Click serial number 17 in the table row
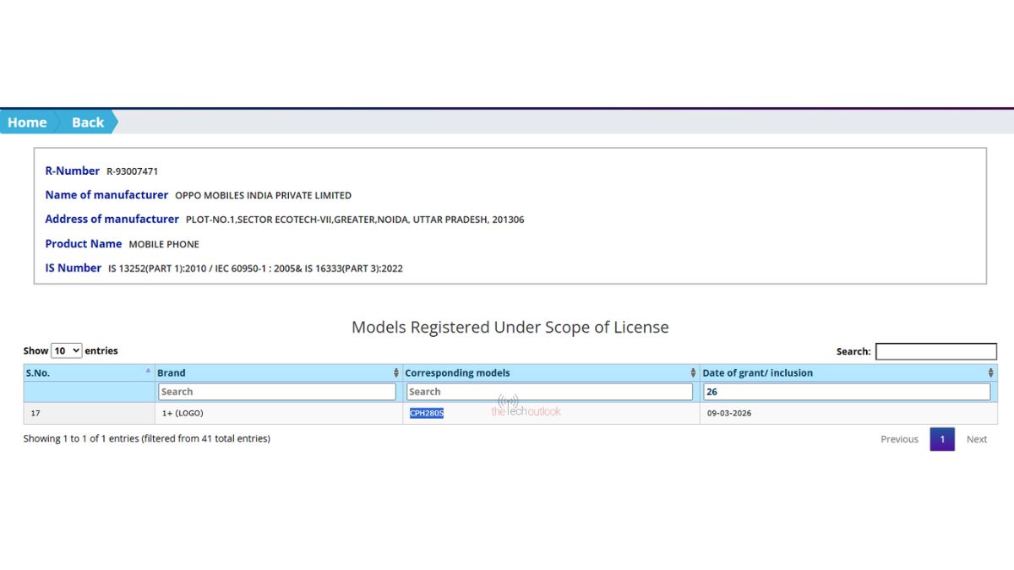1014x570 pixels. pyautogui.click(x=35, y=413)
